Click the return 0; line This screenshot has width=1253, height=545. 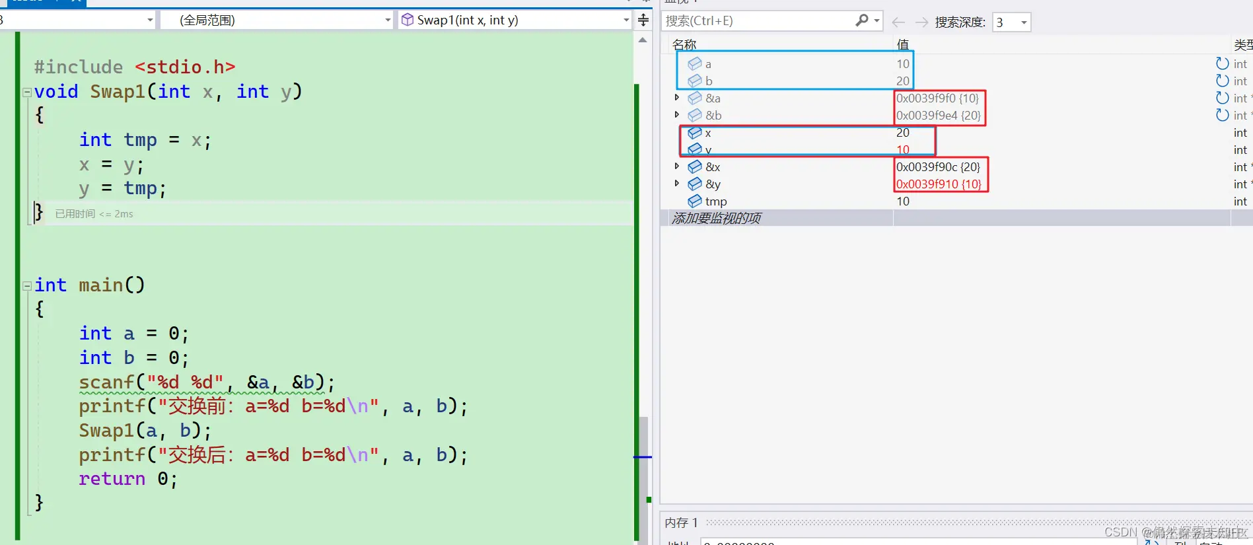point(128,478)
